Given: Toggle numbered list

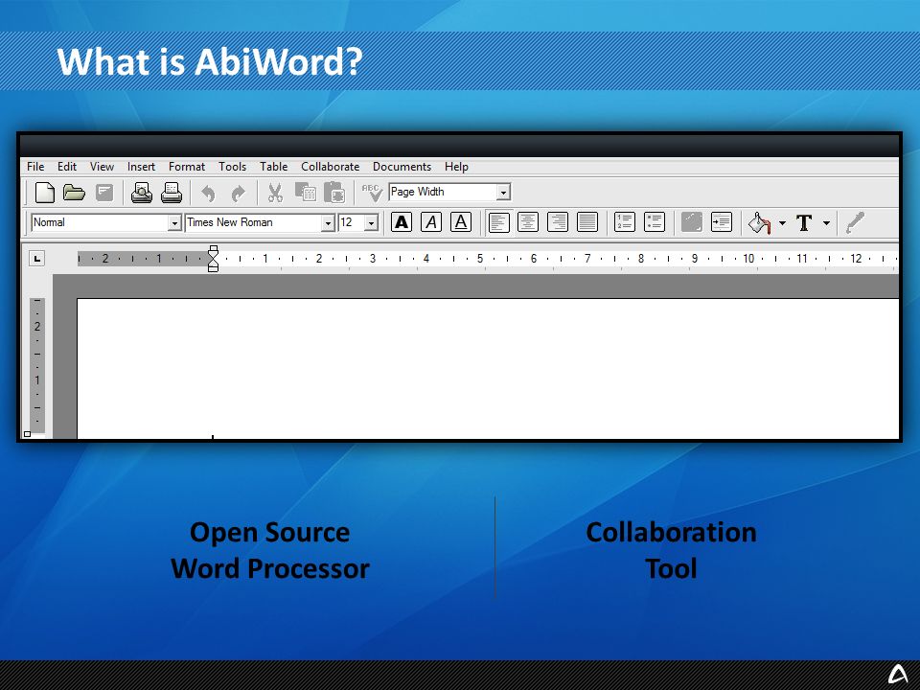Looking at the screenshot, I should 625,222.
